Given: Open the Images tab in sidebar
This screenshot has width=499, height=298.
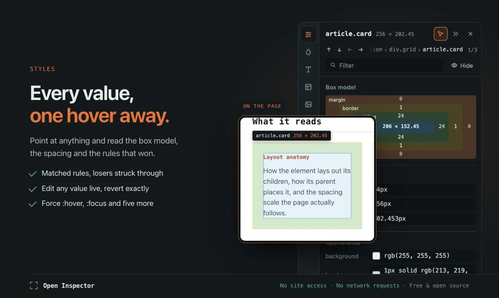Looking at the screenshot, I should [x=308, y=104].
